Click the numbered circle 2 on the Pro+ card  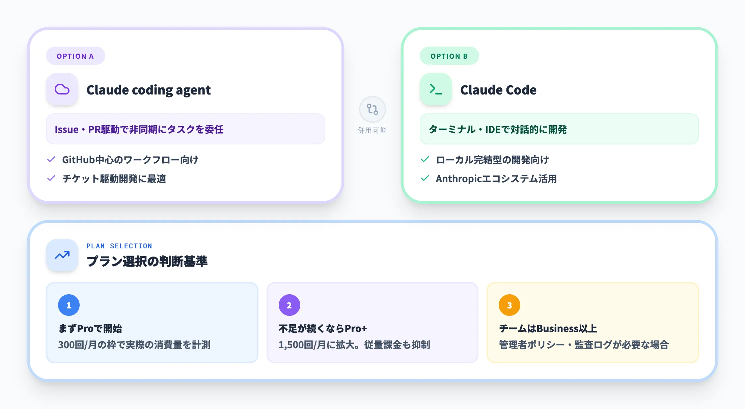(289, 305)
